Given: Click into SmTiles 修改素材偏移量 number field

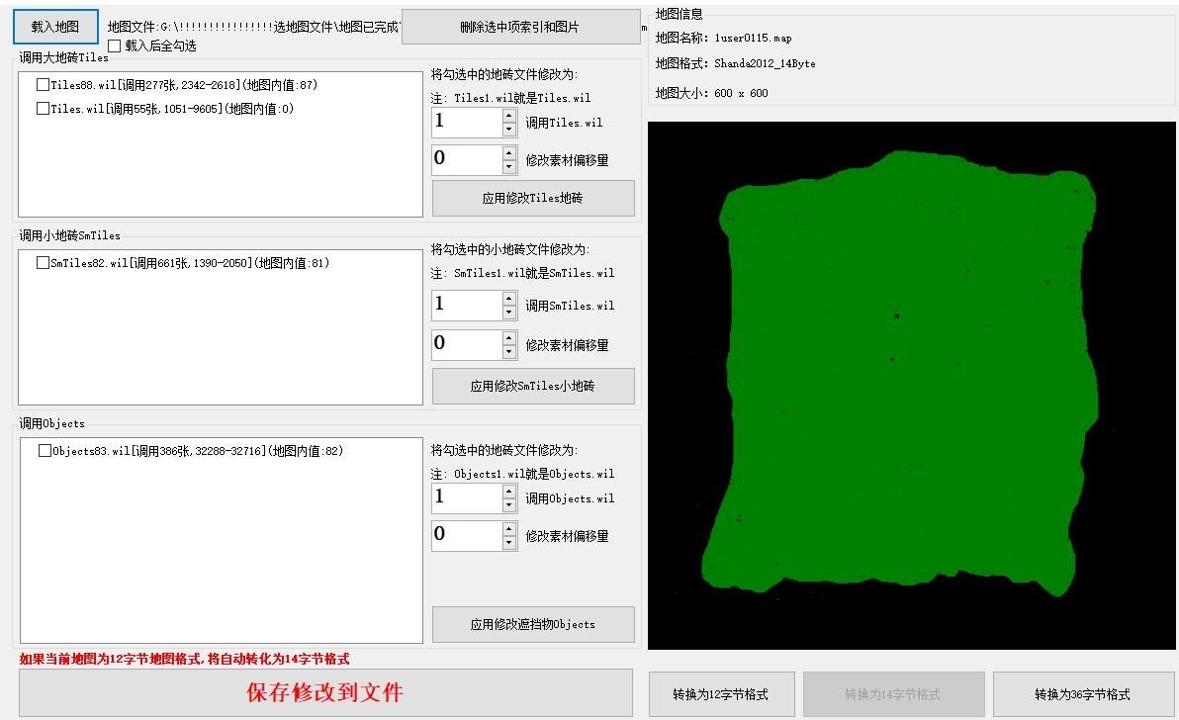Looking at the screenshot, I should coord(466,344).
